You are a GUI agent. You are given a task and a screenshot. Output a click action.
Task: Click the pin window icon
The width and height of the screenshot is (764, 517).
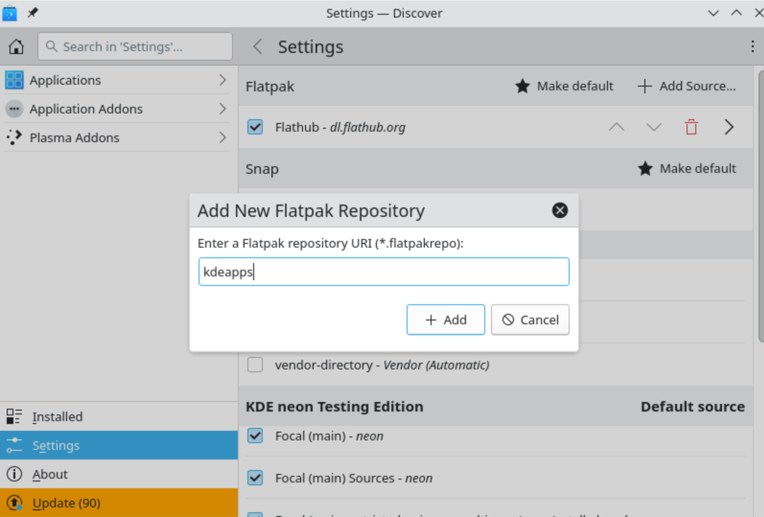click(33, 13)
